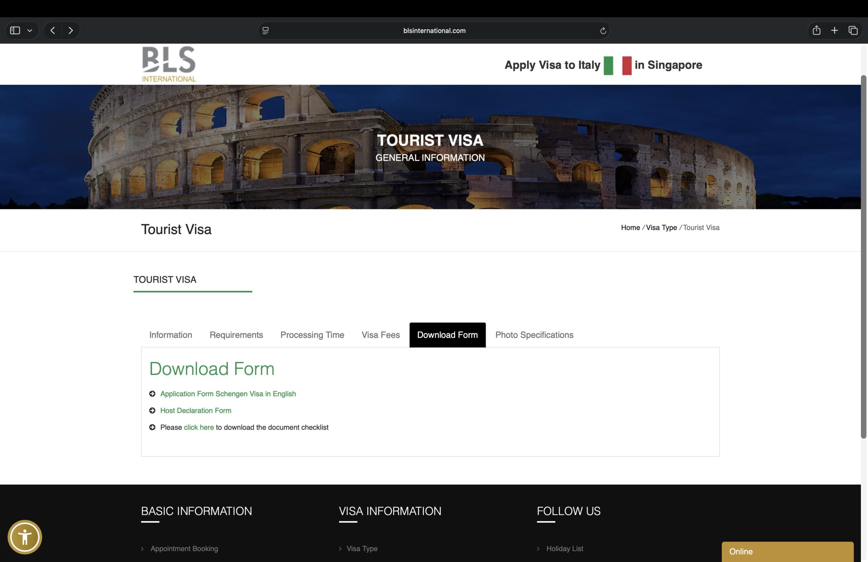This screenshot has height=562, width=868.
Task: Select the Download Form tab
Action: (448, 335)
